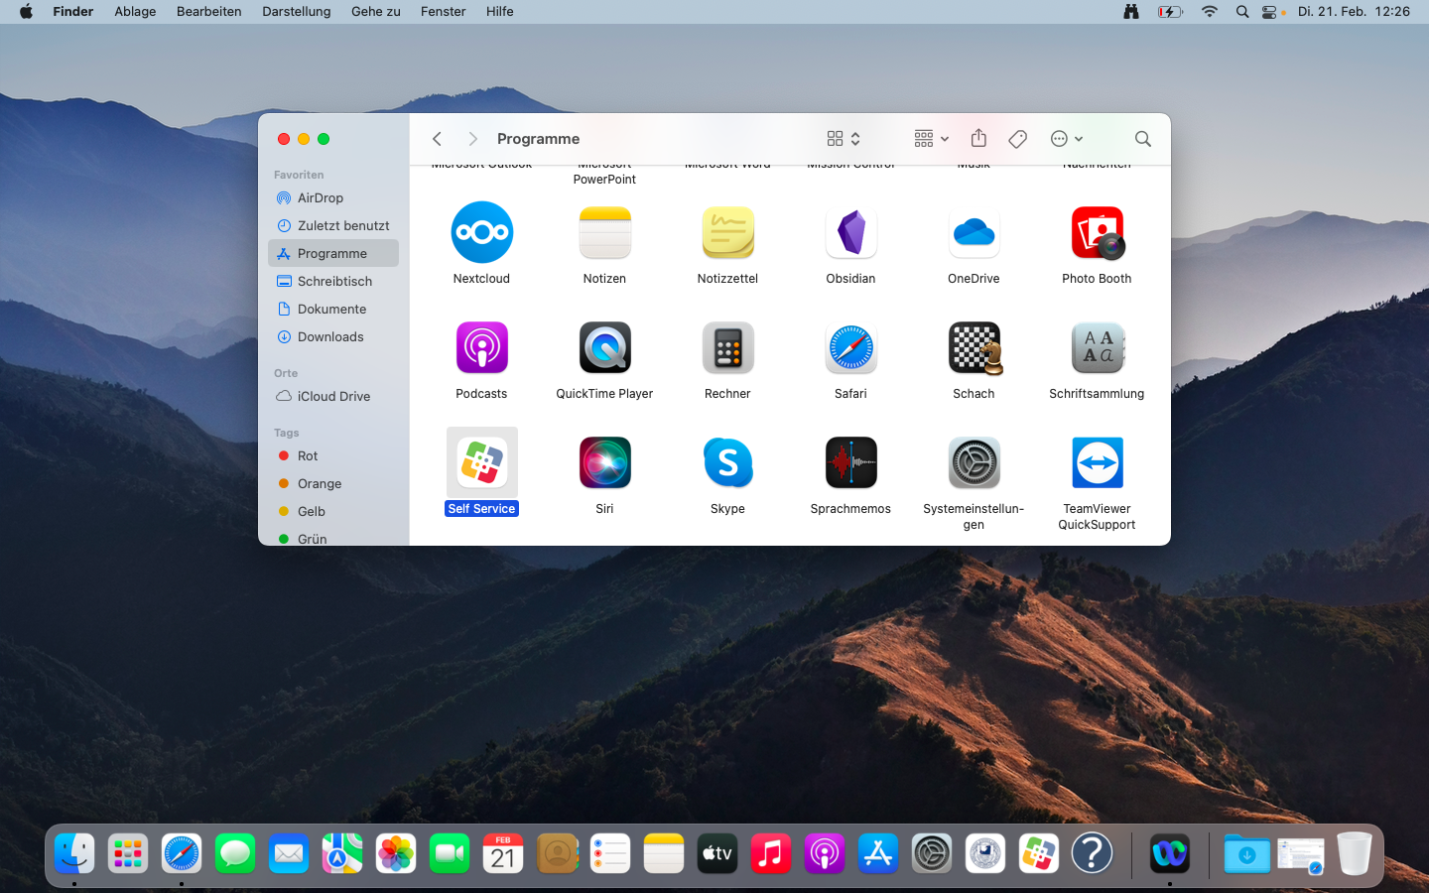Select Schreibtisch in the sidebar
This screenshot has width=1429, height=893.
tap(333, 282)
